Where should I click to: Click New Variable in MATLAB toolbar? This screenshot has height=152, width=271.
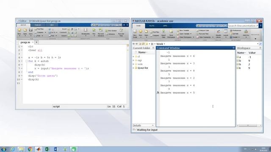[x=183, y=30]
